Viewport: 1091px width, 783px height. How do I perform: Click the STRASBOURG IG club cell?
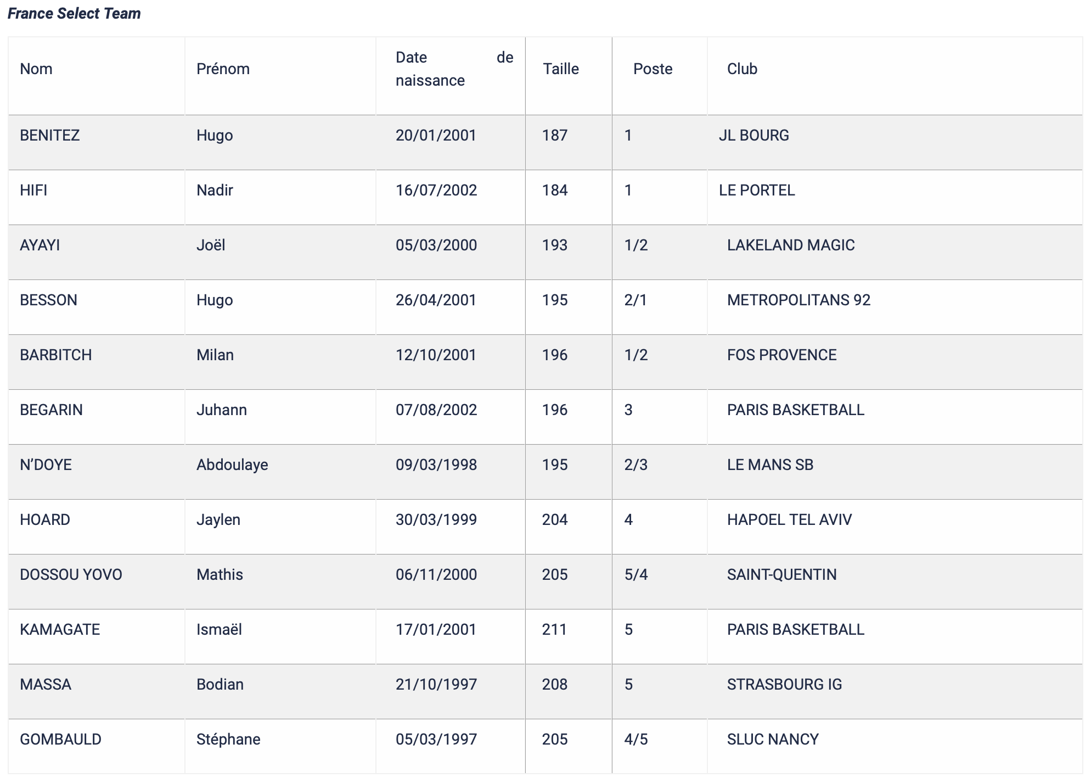[784, 685]
